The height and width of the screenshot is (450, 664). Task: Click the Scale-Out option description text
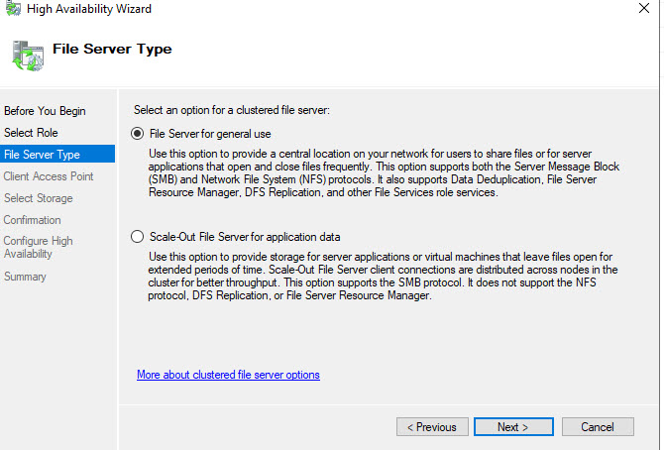pyautogui.click(x=382, y=277)
